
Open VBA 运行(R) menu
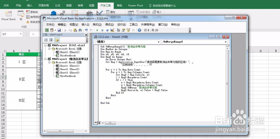[122, 25]
